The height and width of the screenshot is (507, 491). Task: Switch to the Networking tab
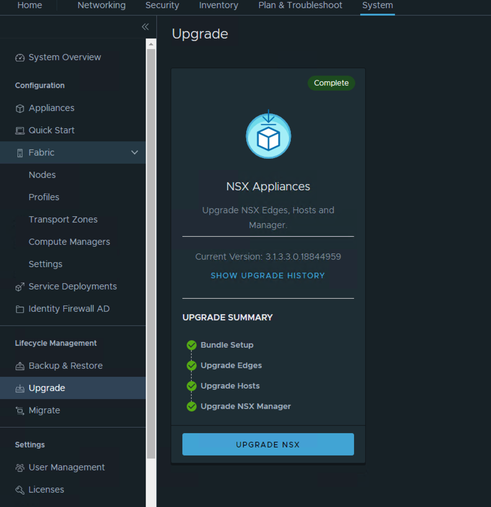[102, 5]
